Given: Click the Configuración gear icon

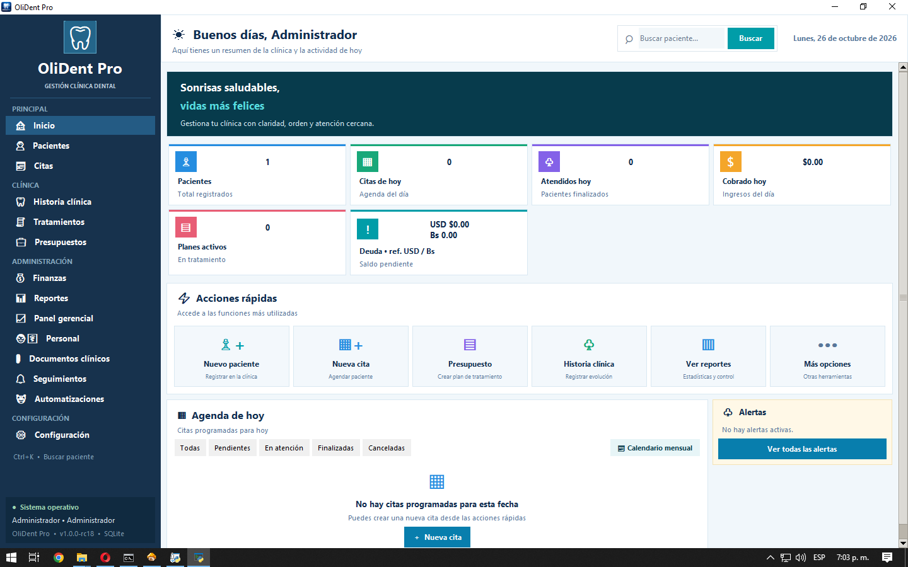Looking at the screenshot, I should [21, 435].
